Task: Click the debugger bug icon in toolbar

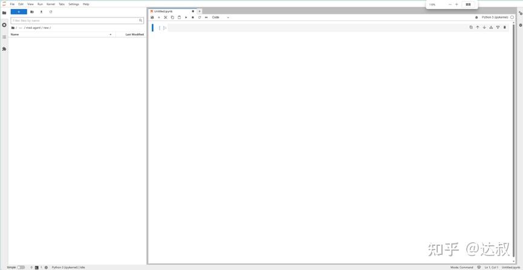Action: (x=476, y=18)
